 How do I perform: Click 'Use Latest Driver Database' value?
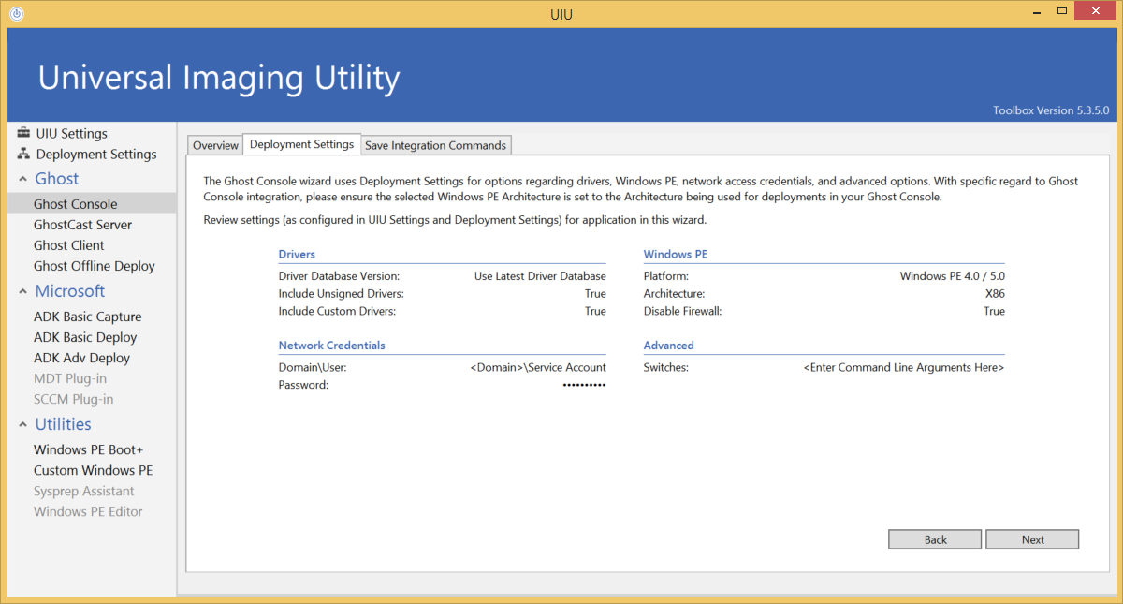[x=540, y=276]
